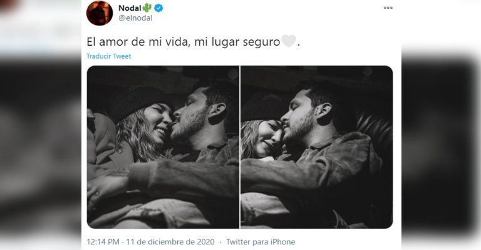Click the Twitter para iPhone source label
This screenshot has height=250, width=481.
click(x=261, y=242)
